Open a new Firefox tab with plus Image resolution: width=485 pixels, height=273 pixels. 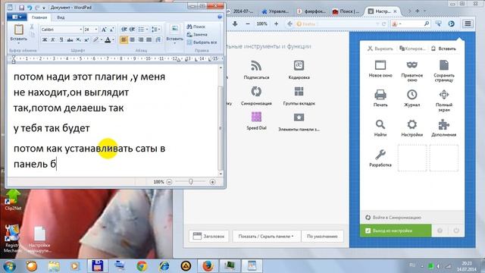pos(417,11)
